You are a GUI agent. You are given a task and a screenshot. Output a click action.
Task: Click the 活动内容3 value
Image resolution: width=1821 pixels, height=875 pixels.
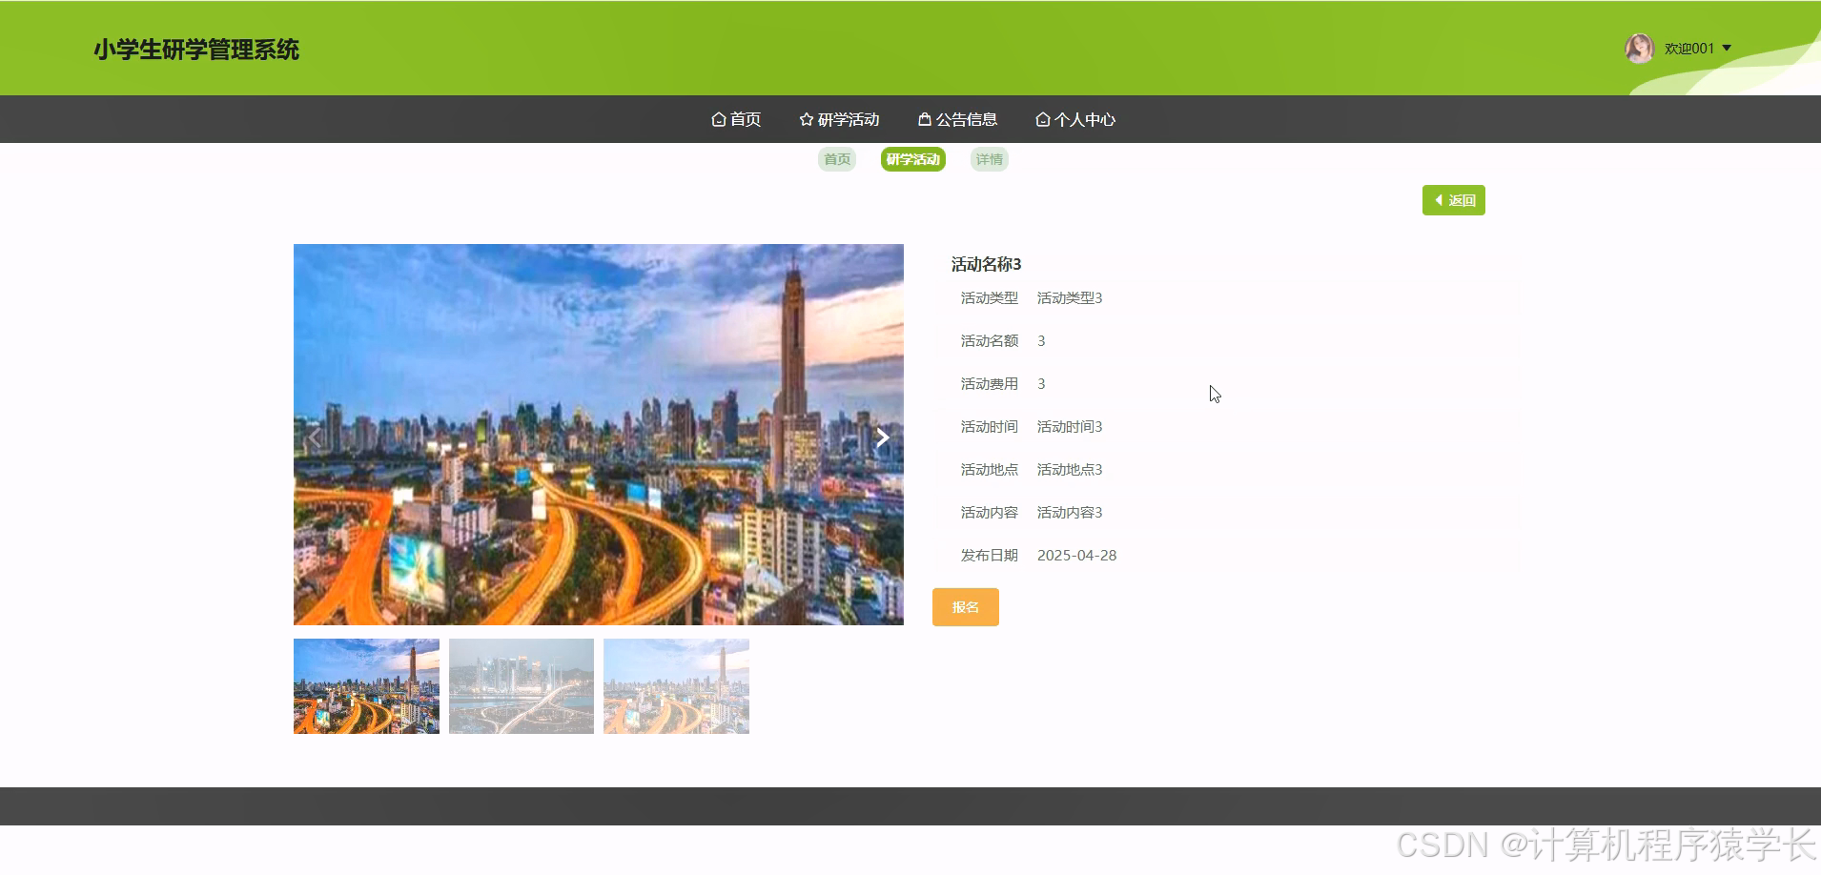(x=1070, y=513)
